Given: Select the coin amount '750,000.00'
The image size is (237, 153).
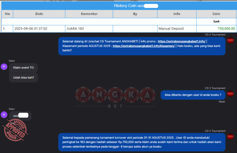Looking at the screenshot, I should point(226,29).
